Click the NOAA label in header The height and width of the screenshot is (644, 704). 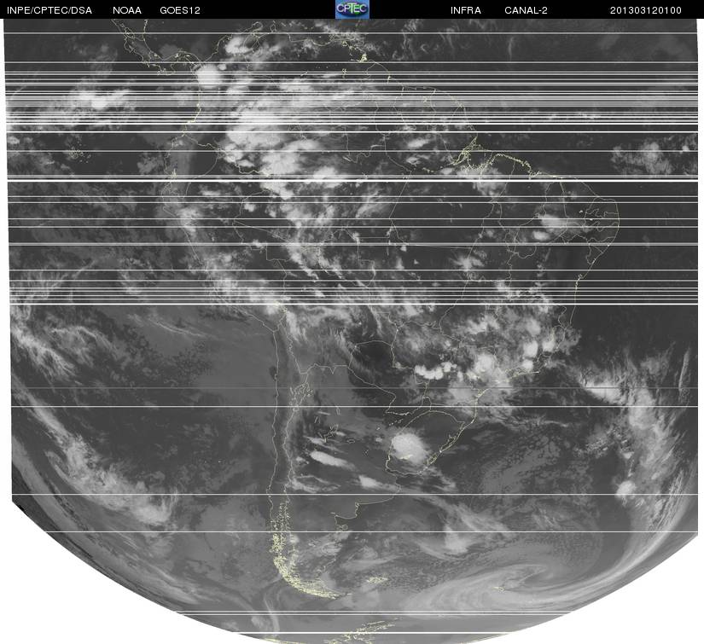[x=127, y=10]
